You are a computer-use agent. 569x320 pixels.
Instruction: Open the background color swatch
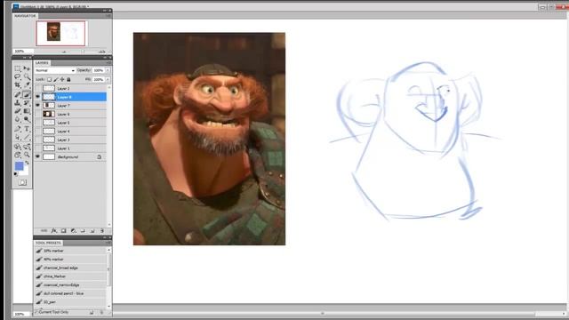pos(25,172)
